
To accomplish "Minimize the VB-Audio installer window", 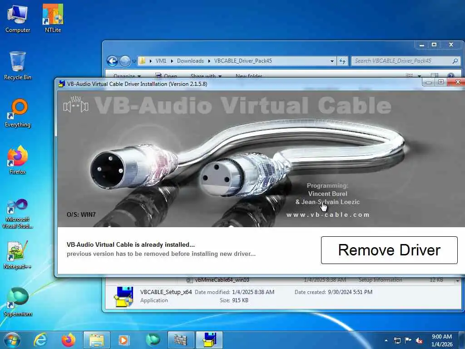I will (429, 82).
